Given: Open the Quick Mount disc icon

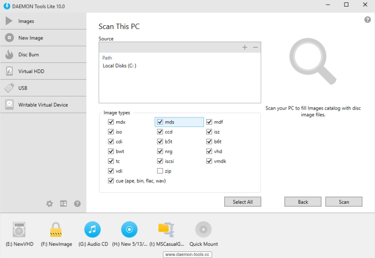Looking at the screenshot, I should [x=203, y=229].
